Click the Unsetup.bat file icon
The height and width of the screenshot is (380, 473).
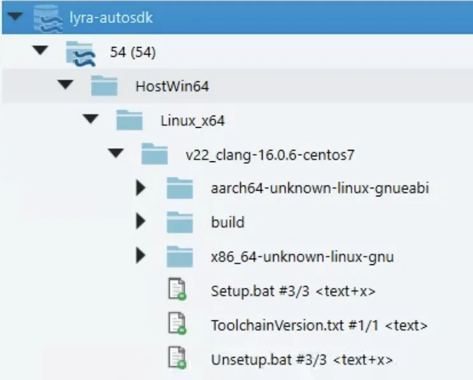click(177, 360)
